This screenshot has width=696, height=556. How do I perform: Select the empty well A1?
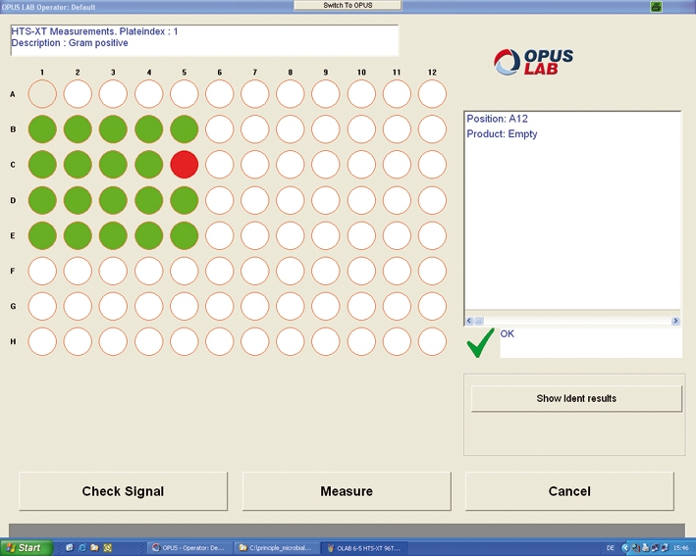point(42,94)
